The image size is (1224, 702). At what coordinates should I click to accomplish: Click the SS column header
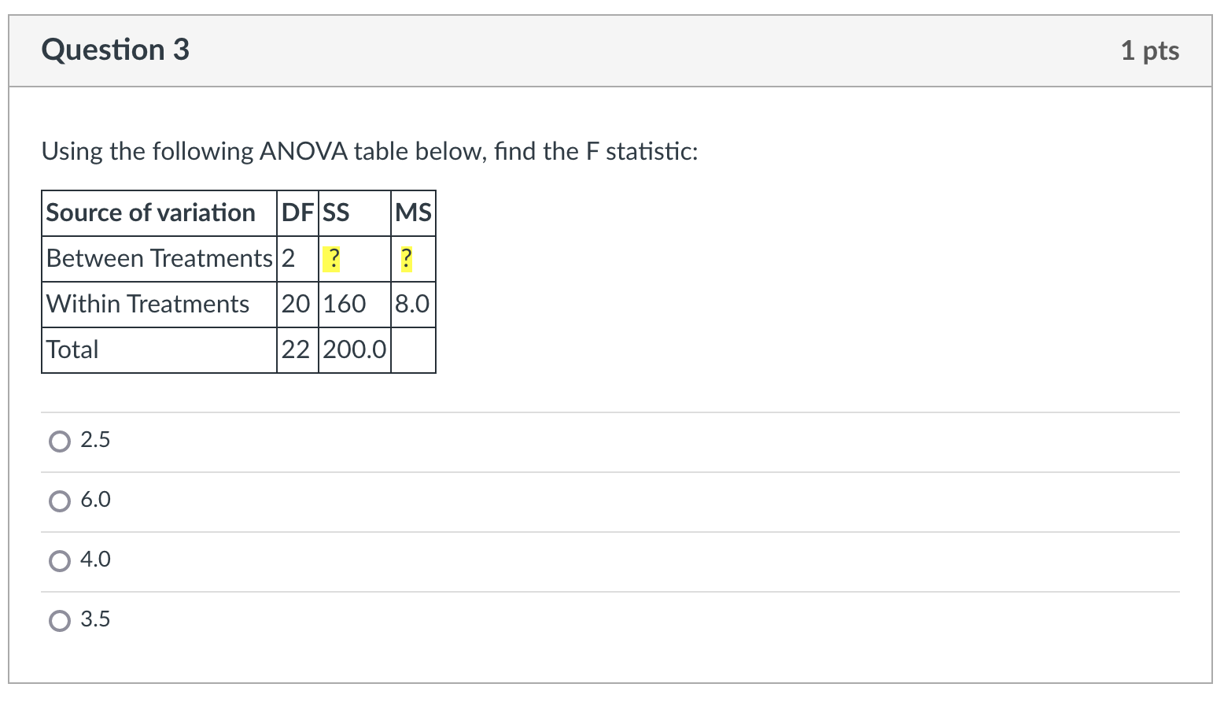334,212
